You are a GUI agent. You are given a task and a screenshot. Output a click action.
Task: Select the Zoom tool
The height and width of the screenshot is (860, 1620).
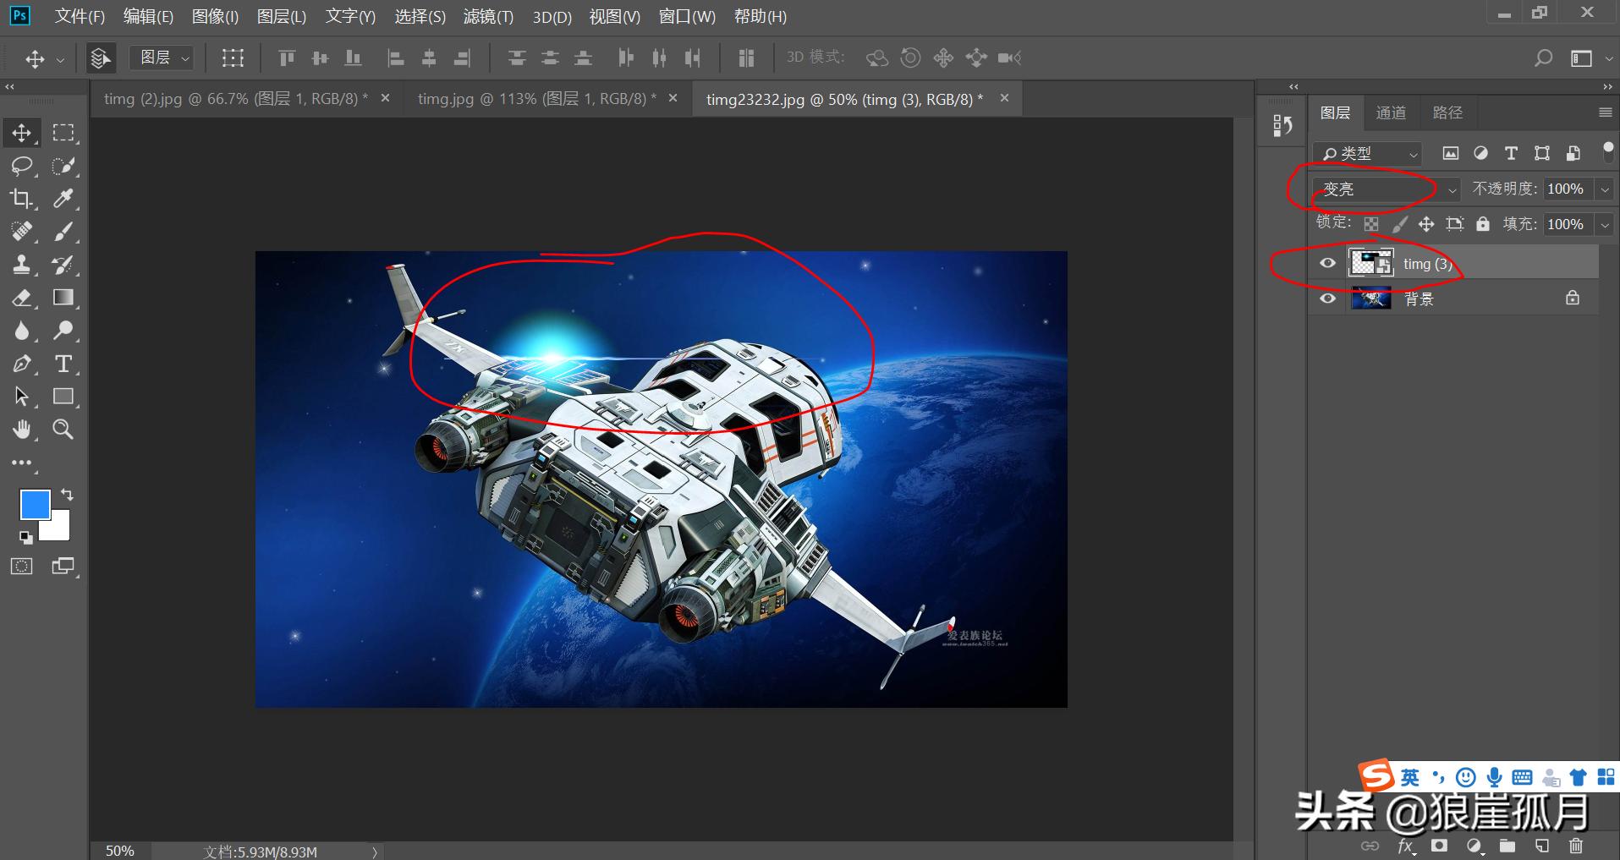pyautogui.click(x=63, y=430)
